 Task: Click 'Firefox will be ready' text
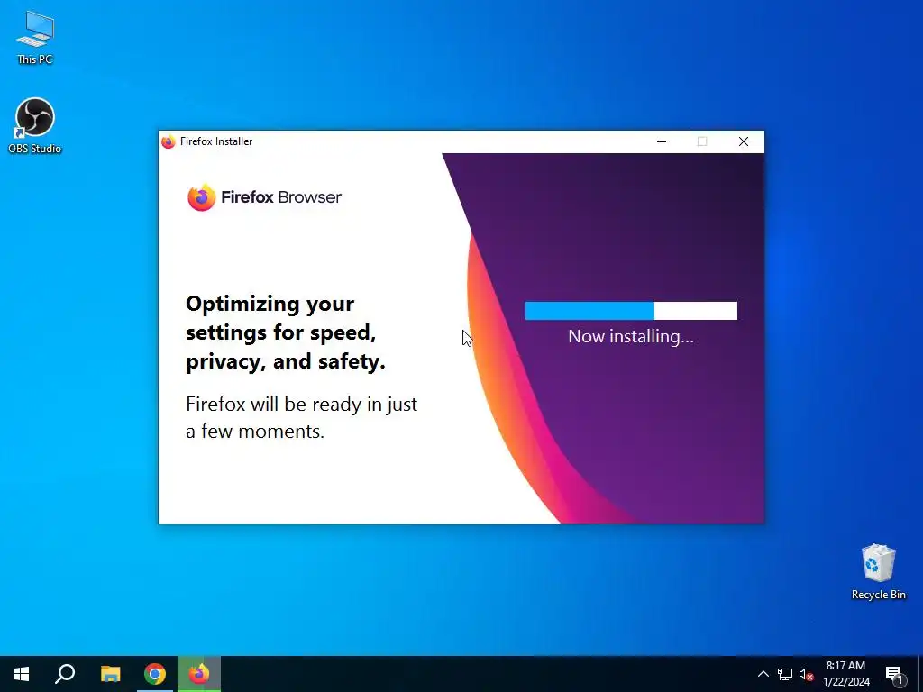[301, 418]
